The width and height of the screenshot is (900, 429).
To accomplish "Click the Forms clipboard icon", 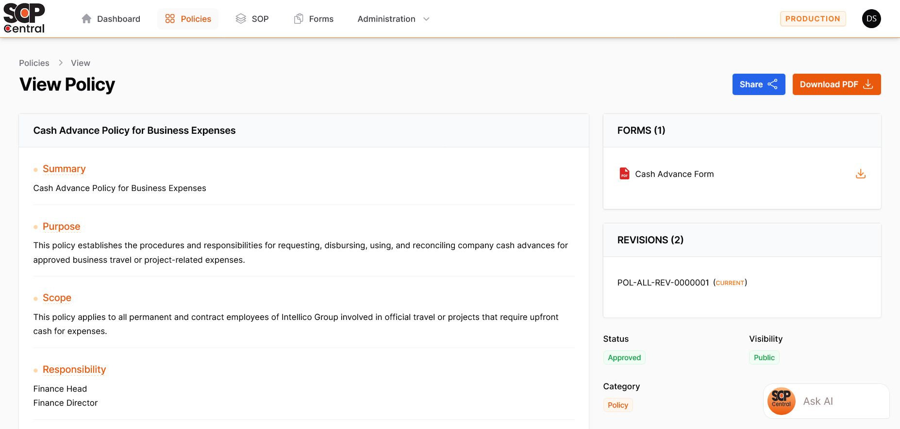I will click(x=299, y=19).
